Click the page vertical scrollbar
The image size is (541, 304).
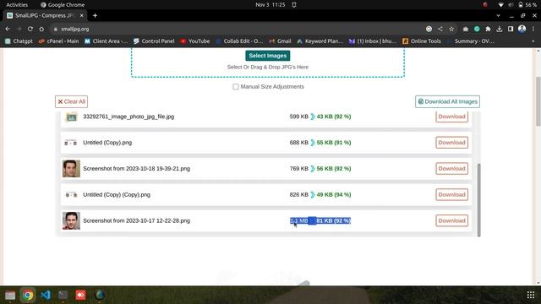point(538,101)
